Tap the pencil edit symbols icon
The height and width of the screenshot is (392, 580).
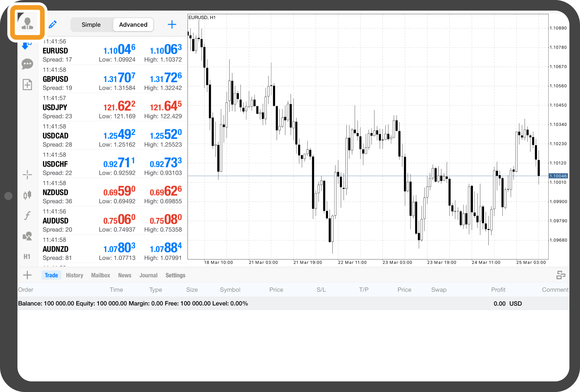[53, 24]
